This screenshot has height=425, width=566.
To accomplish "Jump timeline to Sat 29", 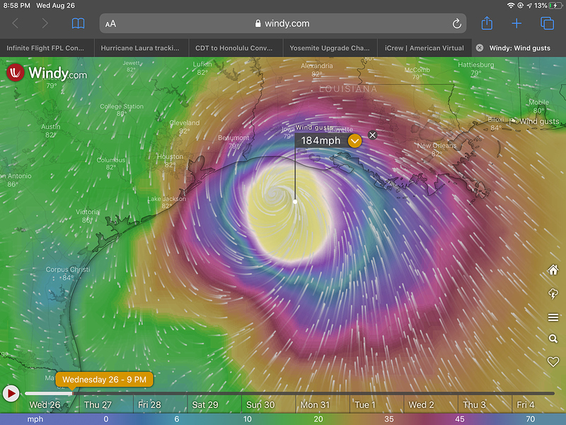I will 205,404.
